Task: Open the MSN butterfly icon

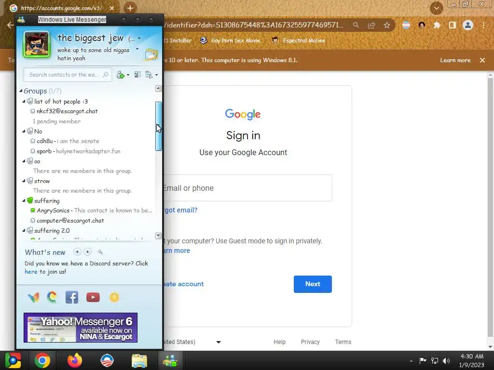Action: click(x=33, y=297)
